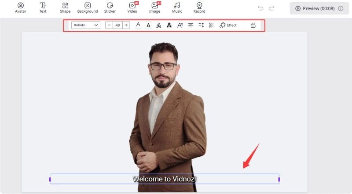This screenshot has height=194, width=352.
Task: Open the text color picker
Action: [138, 25]
